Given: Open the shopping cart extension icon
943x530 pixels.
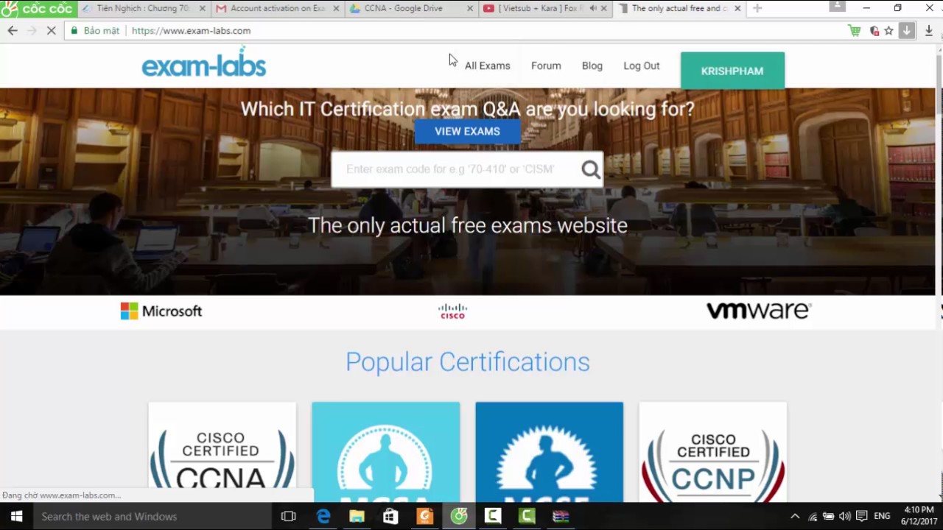Looking at the screenshot, I should pyautogui.click(x=854, y=30).
